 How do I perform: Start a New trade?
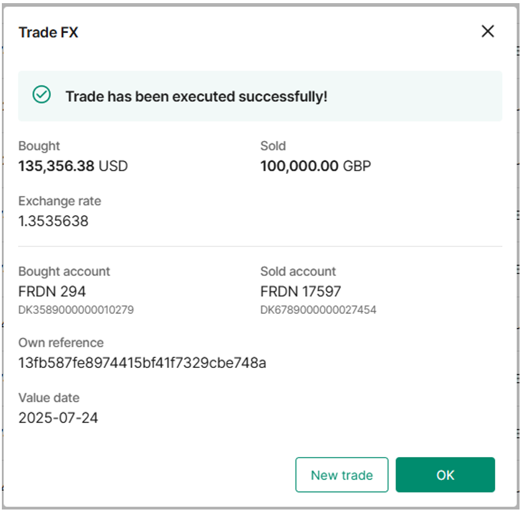(341, 475)
